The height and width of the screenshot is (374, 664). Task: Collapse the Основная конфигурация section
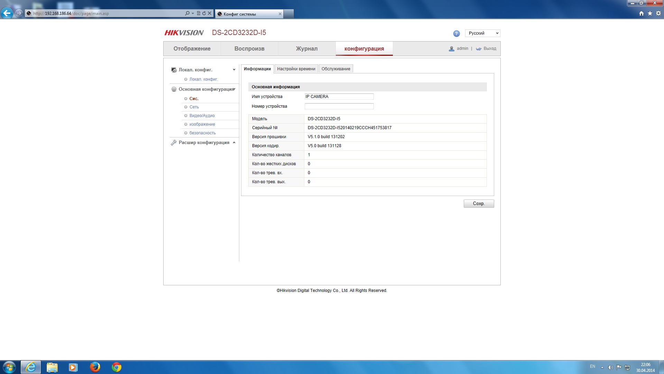(234, 89)
